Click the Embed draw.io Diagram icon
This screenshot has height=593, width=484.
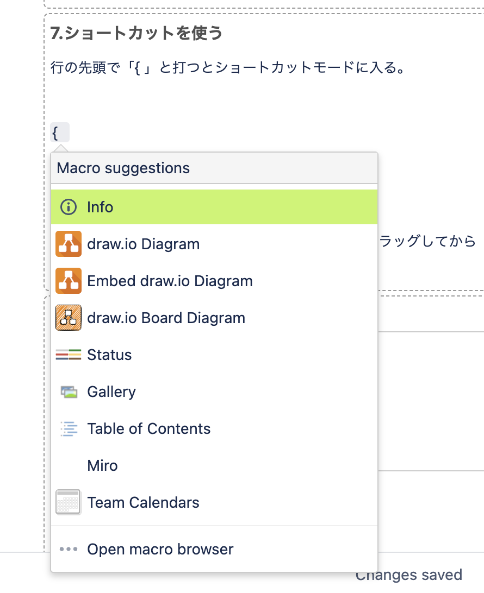coord(69,281)
